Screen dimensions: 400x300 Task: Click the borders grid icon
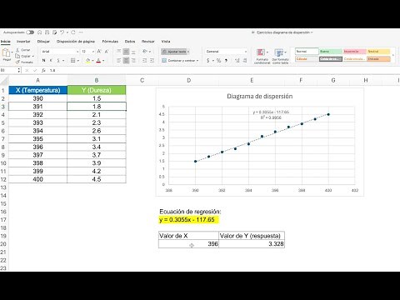(x=72, y=60)
